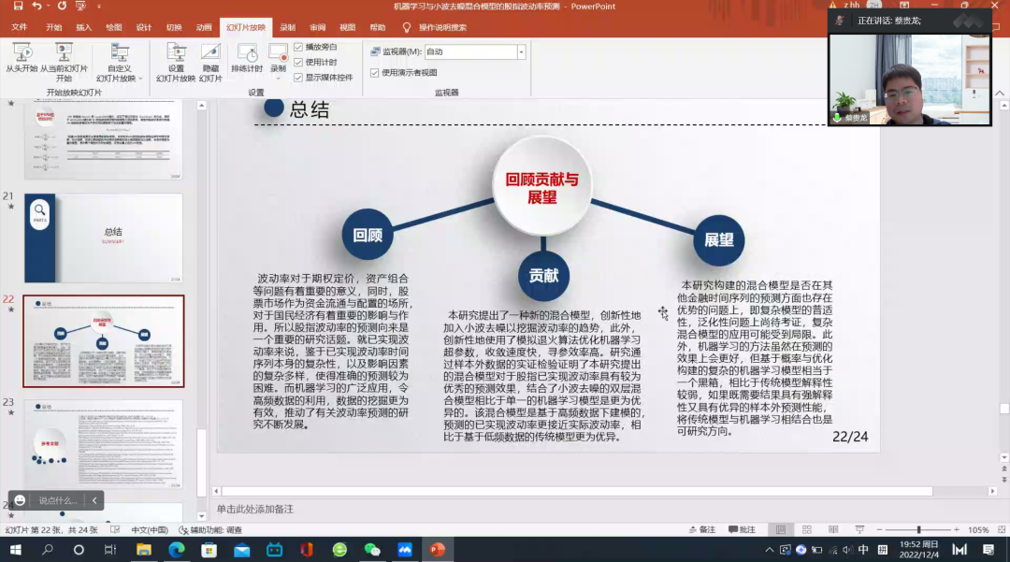
Task: Switch to the 切换 ribbon tab
Action: pyautogui.click(x=174, y=27)
